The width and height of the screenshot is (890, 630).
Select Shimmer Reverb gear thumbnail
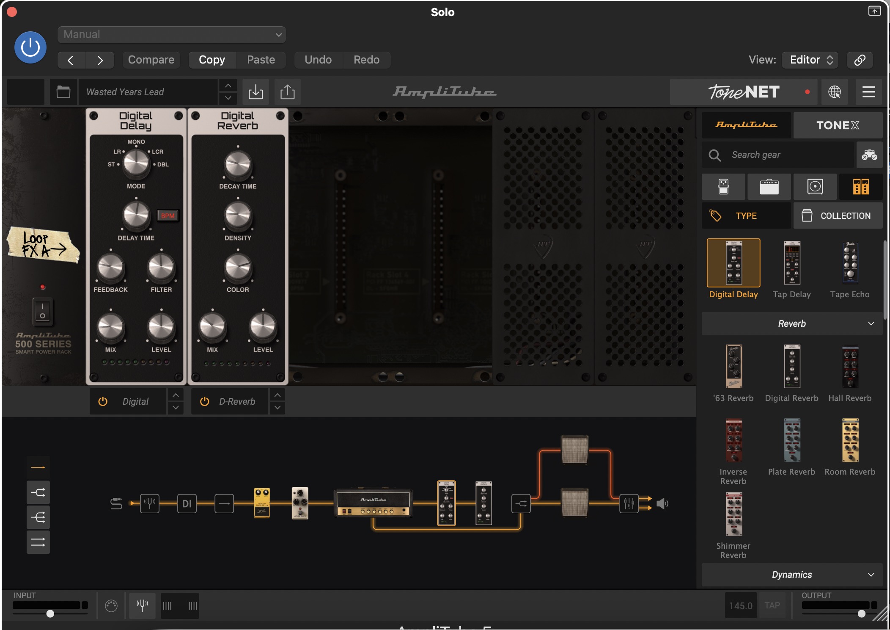coord(733,514)
